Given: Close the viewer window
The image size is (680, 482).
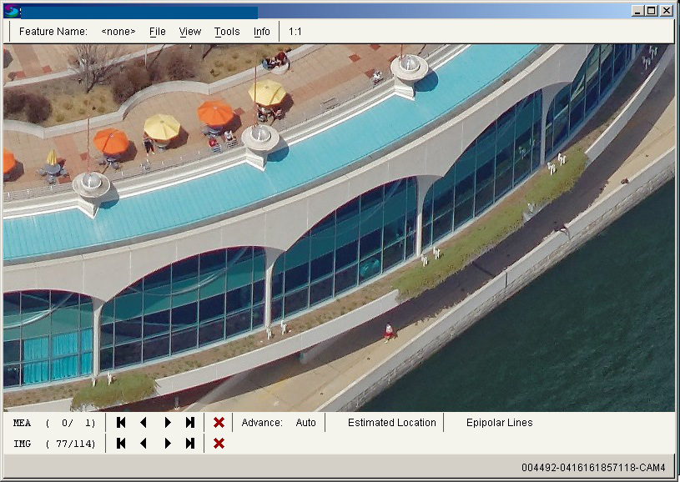Looking at the screenshot, I should [x=667, y=11].
